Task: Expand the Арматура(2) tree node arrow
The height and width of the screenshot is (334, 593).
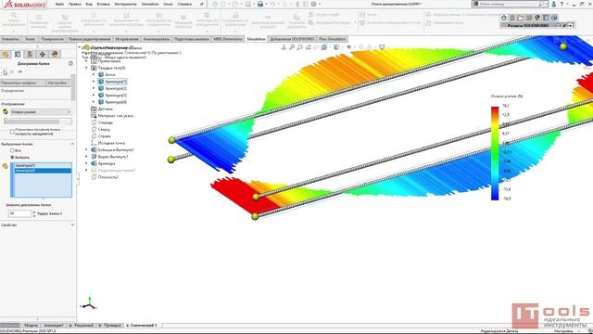Action: (x=94, y=88)
